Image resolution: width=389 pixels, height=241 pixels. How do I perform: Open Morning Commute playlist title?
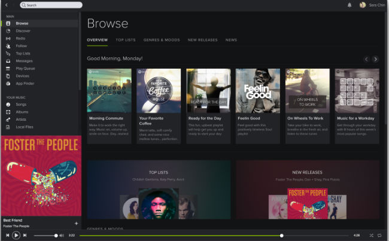(106, 118)
